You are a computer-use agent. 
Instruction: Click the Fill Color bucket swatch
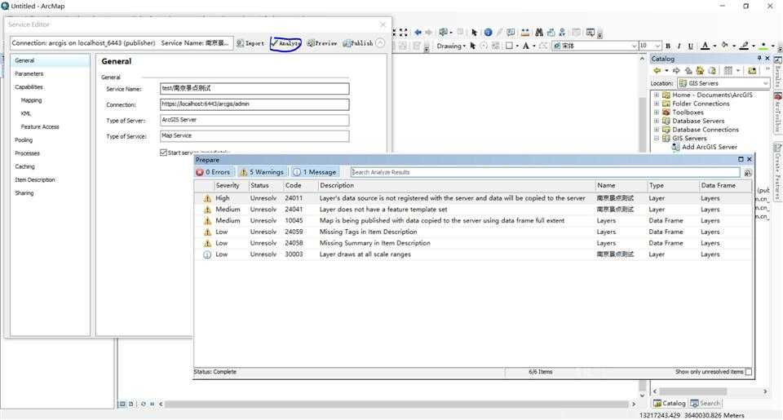724,46
